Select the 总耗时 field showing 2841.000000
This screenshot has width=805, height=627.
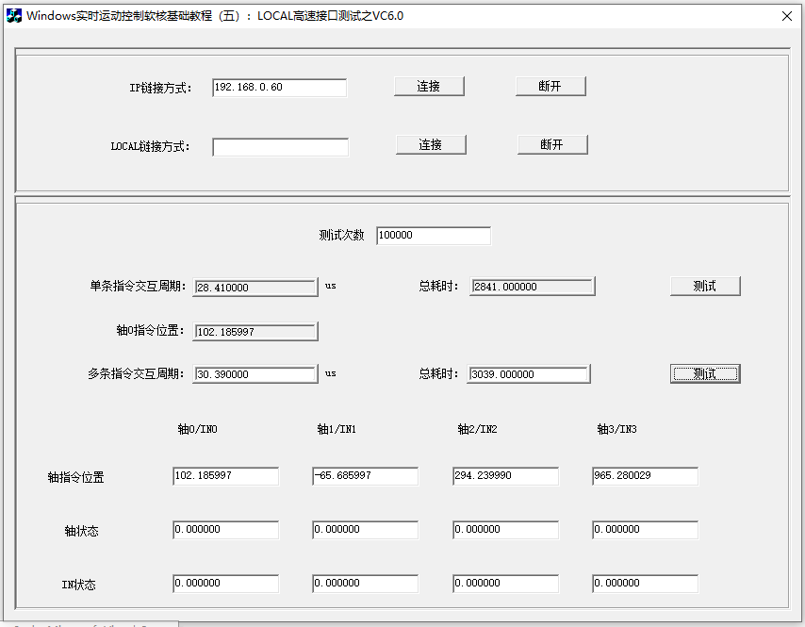pos(532,285)
